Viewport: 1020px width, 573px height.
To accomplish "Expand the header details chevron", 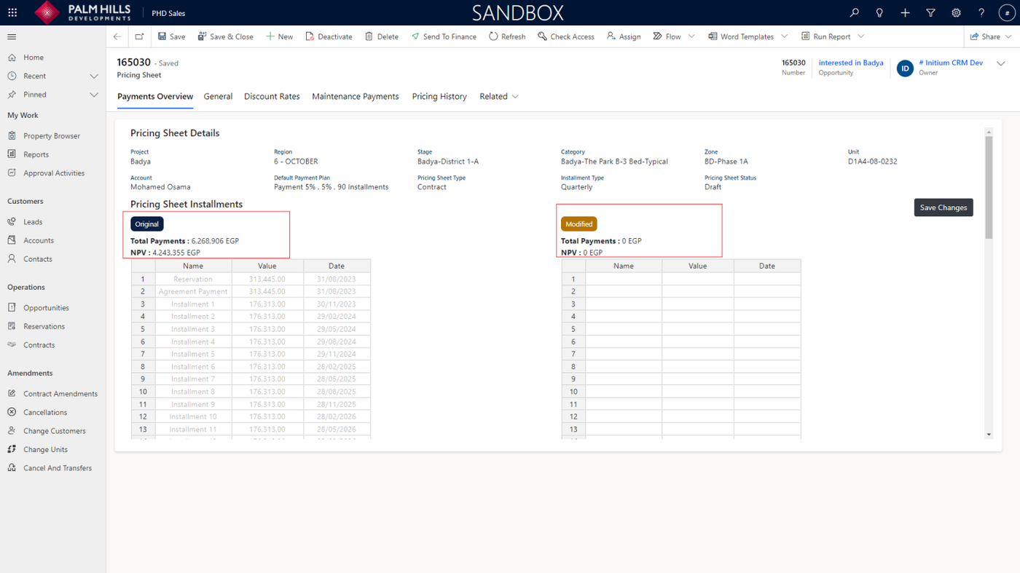I will click(x=1001, y=63).
